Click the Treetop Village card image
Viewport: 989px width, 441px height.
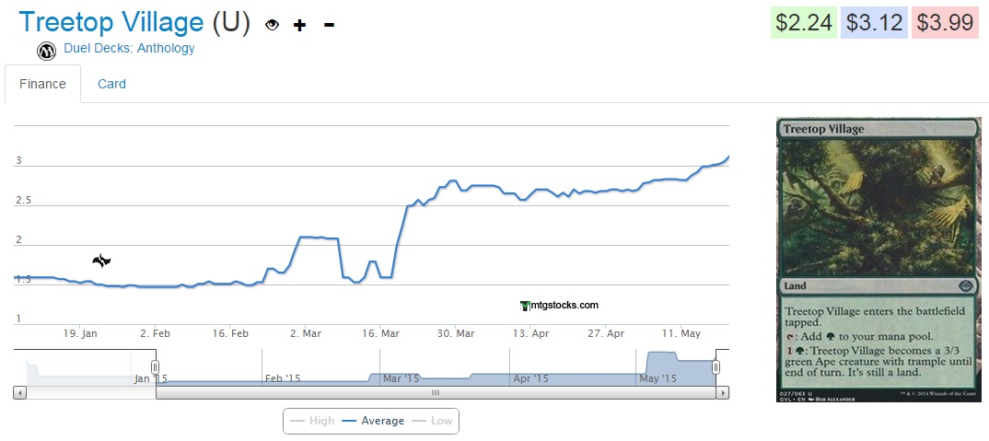tap(878, 260)
